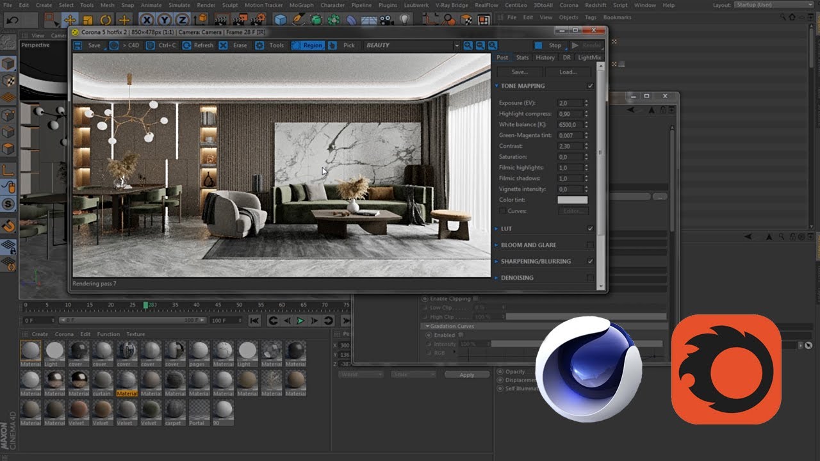
Task: Click Refresh in the Corona frame buffer
Action: pyautogui.click(x=198, y=45)
